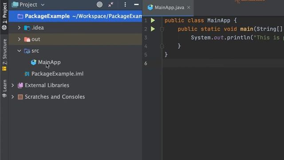Close the MainApp.java tab
The image size is (284, 160).
point(189,8)
